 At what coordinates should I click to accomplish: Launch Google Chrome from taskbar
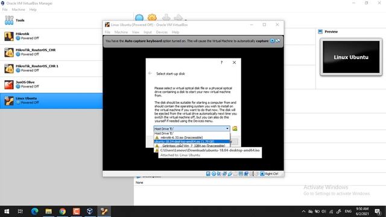tap(63, 212)
